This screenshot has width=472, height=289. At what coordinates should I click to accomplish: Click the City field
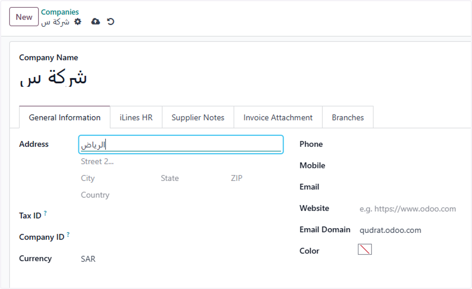click(x=118, y=178)
